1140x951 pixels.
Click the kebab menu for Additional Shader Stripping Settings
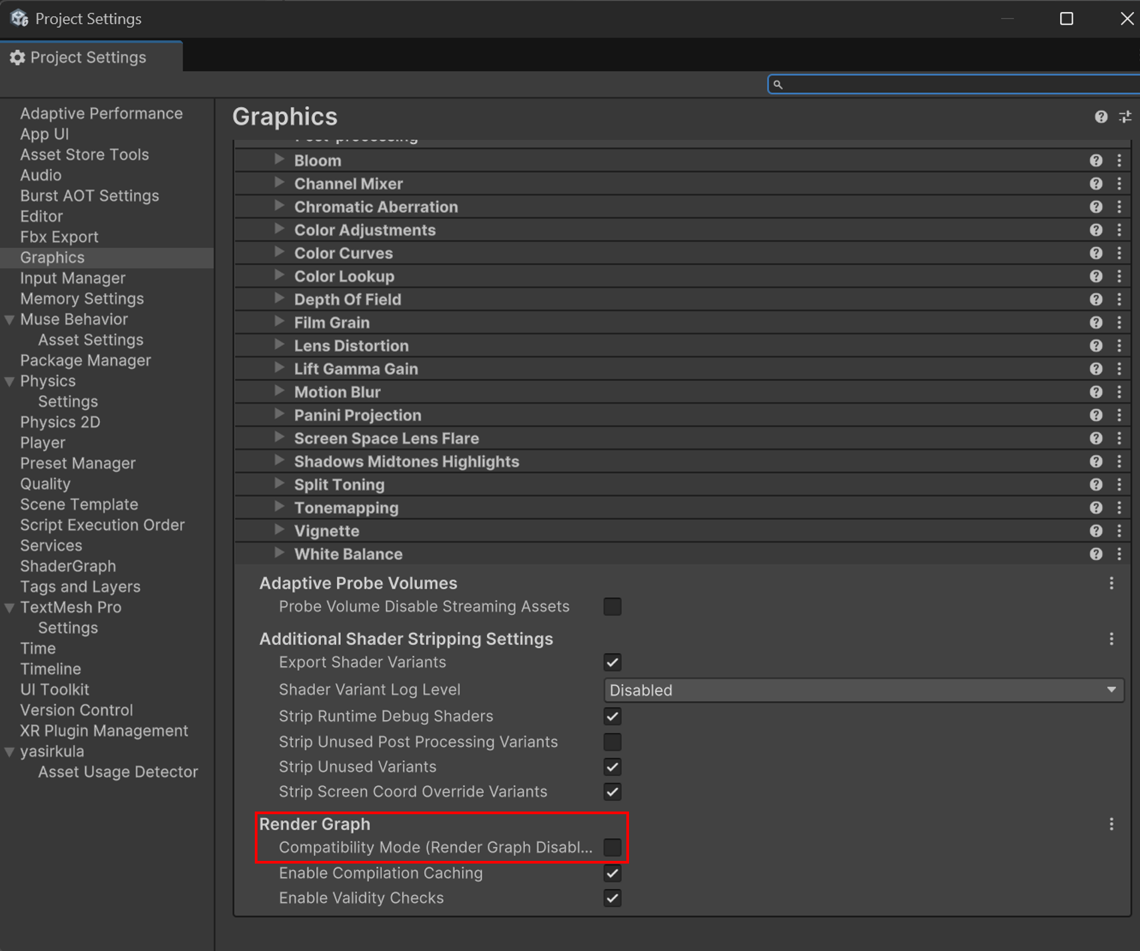pyautogui.click(x=1111, y=639)
